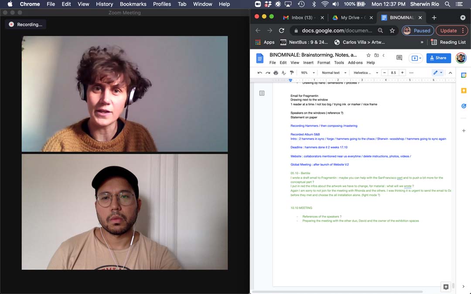471x294 pixels.
Task: Open the editing mode pencil dropdown
Action: coord(438,73)
